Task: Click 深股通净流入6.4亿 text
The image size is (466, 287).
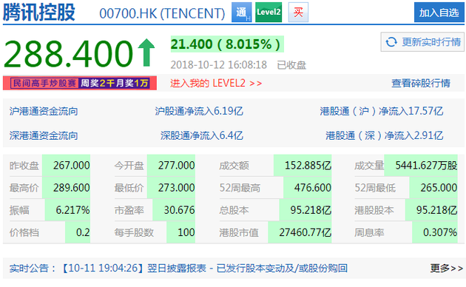Action: pyautogui.click(x=202, y=136)
